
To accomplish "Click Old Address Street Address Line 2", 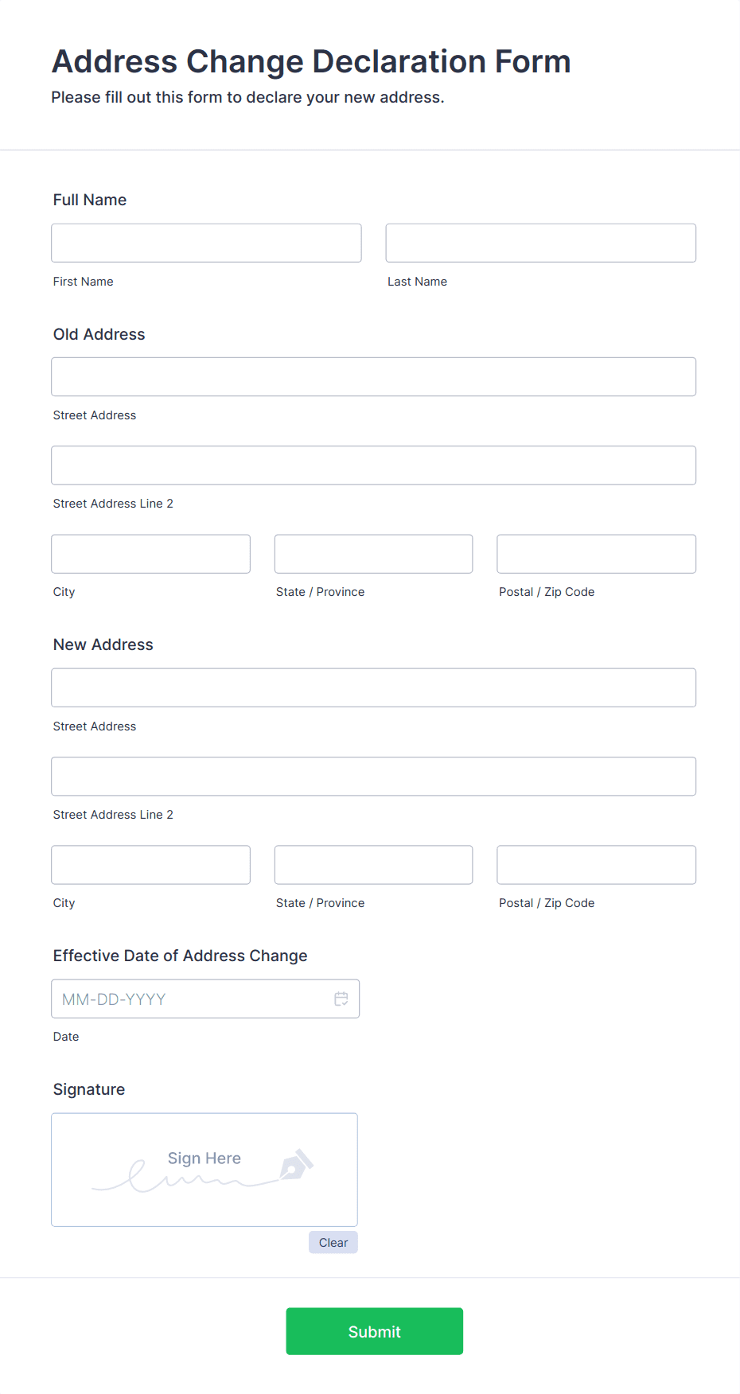I will [x=373, y=465].
